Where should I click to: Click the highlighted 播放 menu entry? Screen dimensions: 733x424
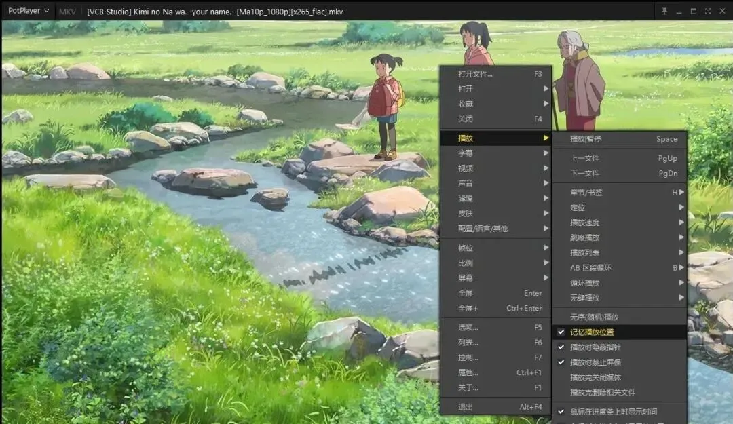pos(496,138)
